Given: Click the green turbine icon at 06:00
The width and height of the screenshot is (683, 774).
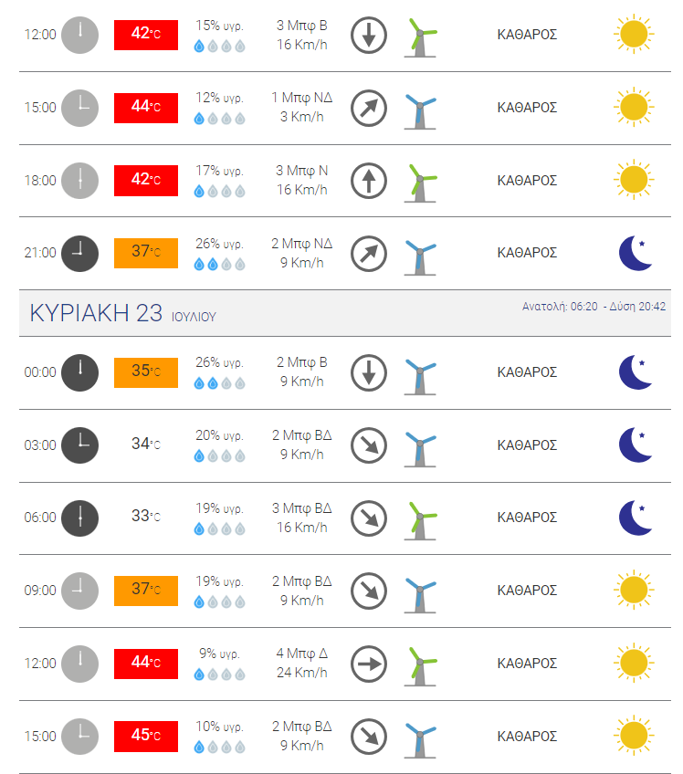Looking at the screenshot, I should [x=420, y=521].
